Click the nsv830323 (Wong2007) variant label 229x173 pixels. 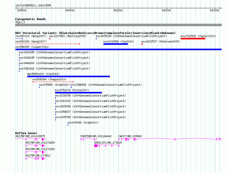click(x=31, y=36)
